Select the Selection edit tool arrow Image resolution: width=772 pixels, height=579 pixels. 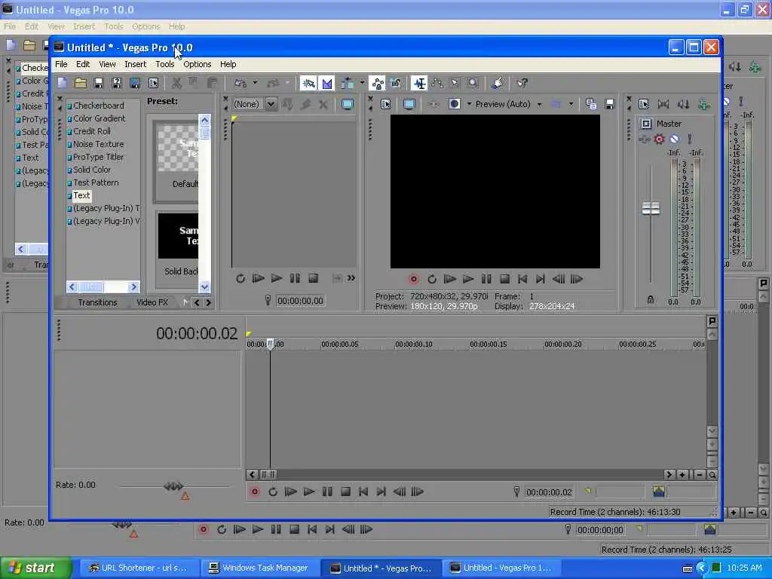(x=455, y=83)
